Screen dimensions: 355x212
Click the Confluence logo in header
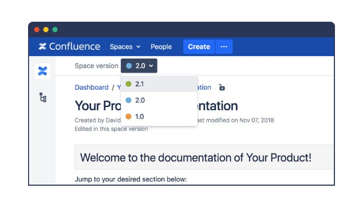[42, 46]
